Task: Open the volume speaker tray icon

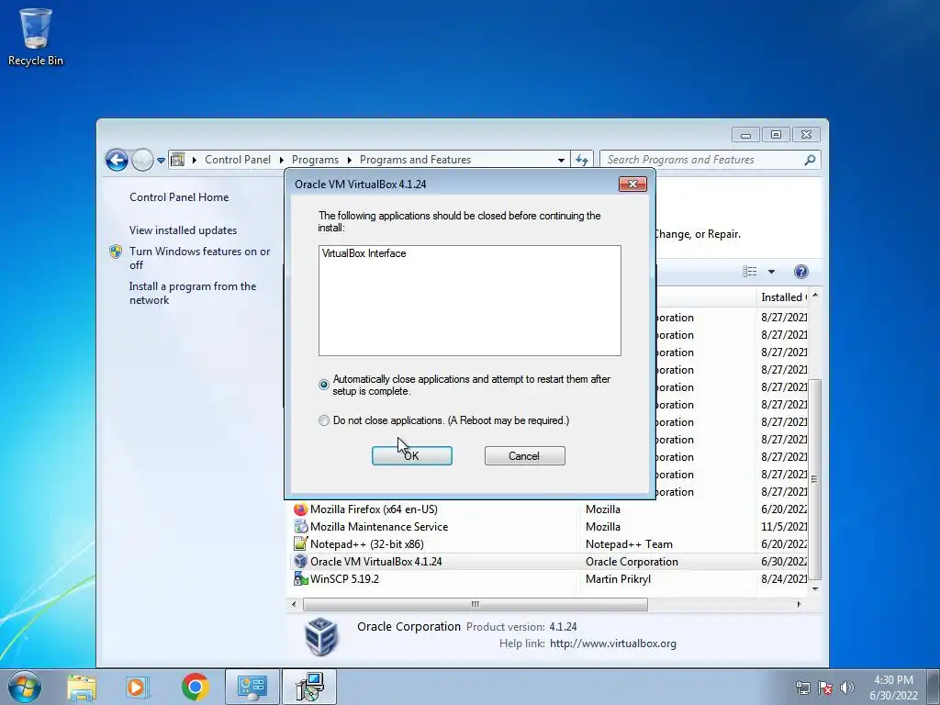Action: click(x=846, y=688)
